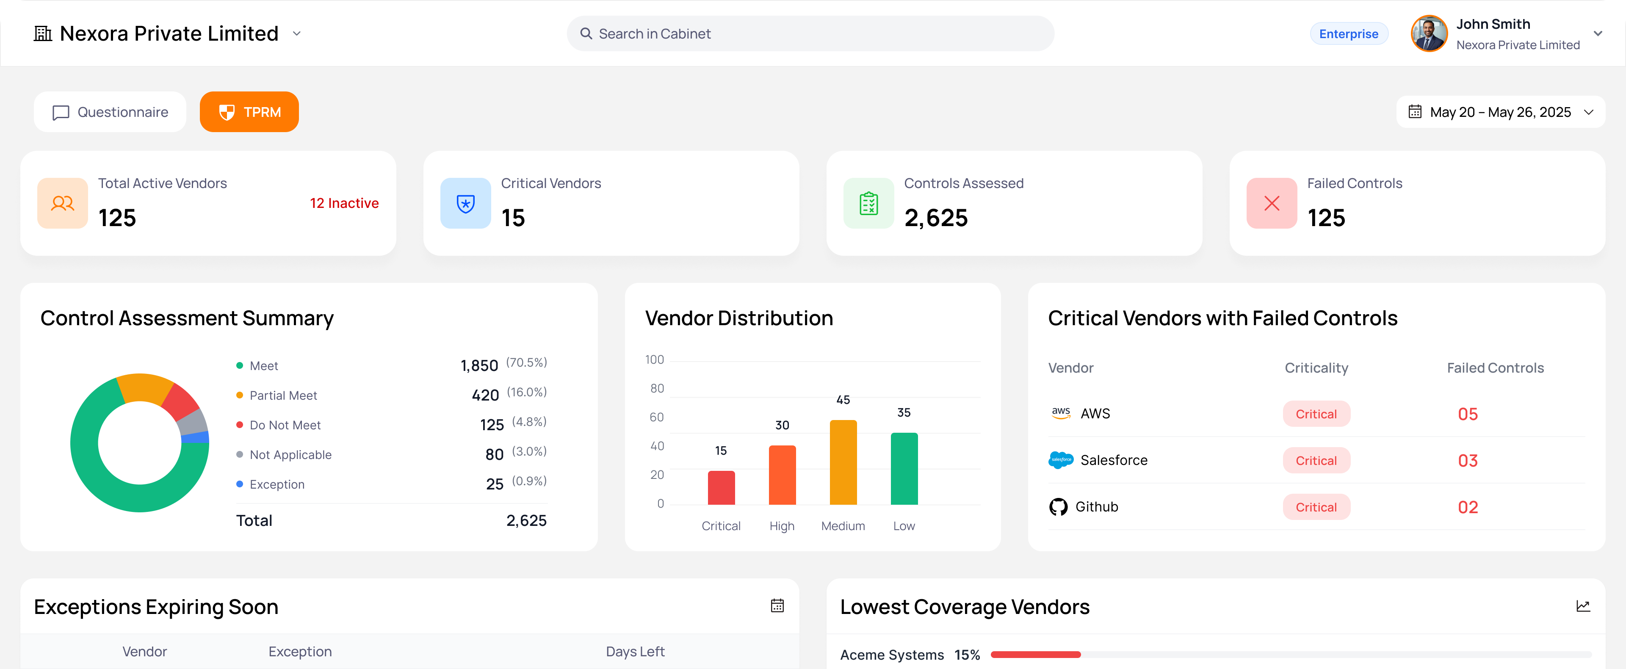Click the red Critical bar in Vendor Distribution
Viewport: 1626px width, 669px height.
(721, 488)
